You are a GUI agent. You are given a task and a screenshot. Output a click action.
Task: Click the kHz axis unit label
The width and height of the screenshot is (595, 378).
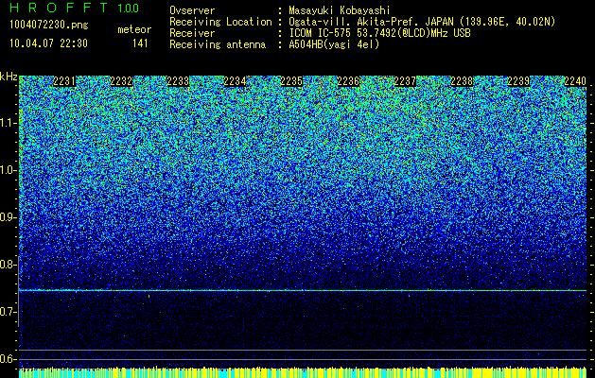(x=9, y=77)
